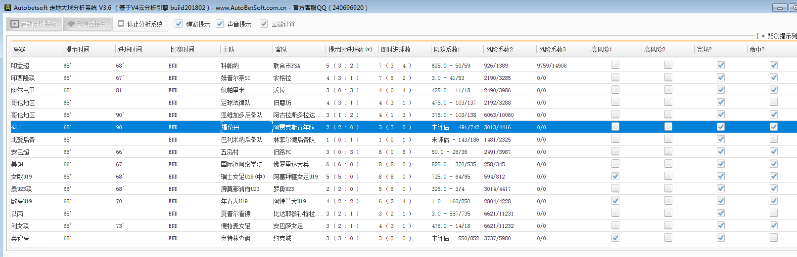Click the 主队 column header
Image resolution: width=797 pixels, height=257 pixels.
tap(229, 49)
